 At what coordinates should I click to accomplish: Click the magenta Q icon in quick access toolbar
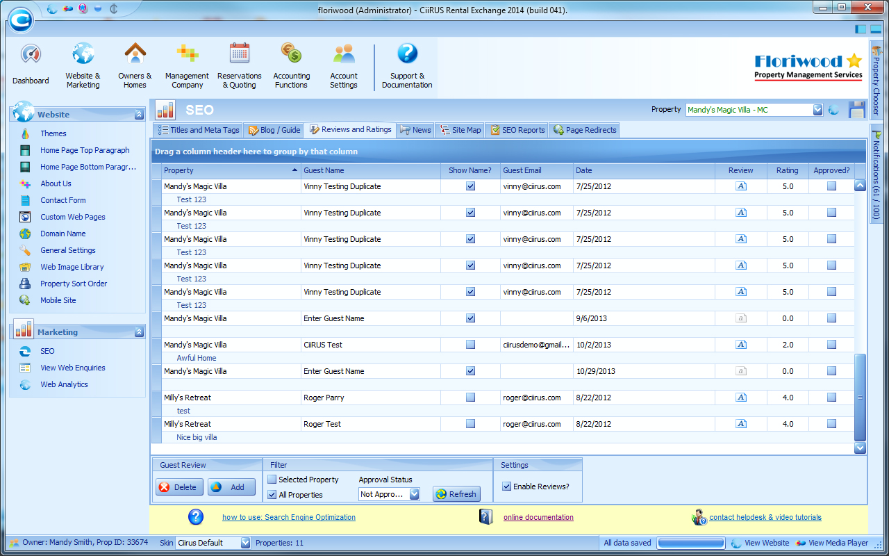[83, 9]
